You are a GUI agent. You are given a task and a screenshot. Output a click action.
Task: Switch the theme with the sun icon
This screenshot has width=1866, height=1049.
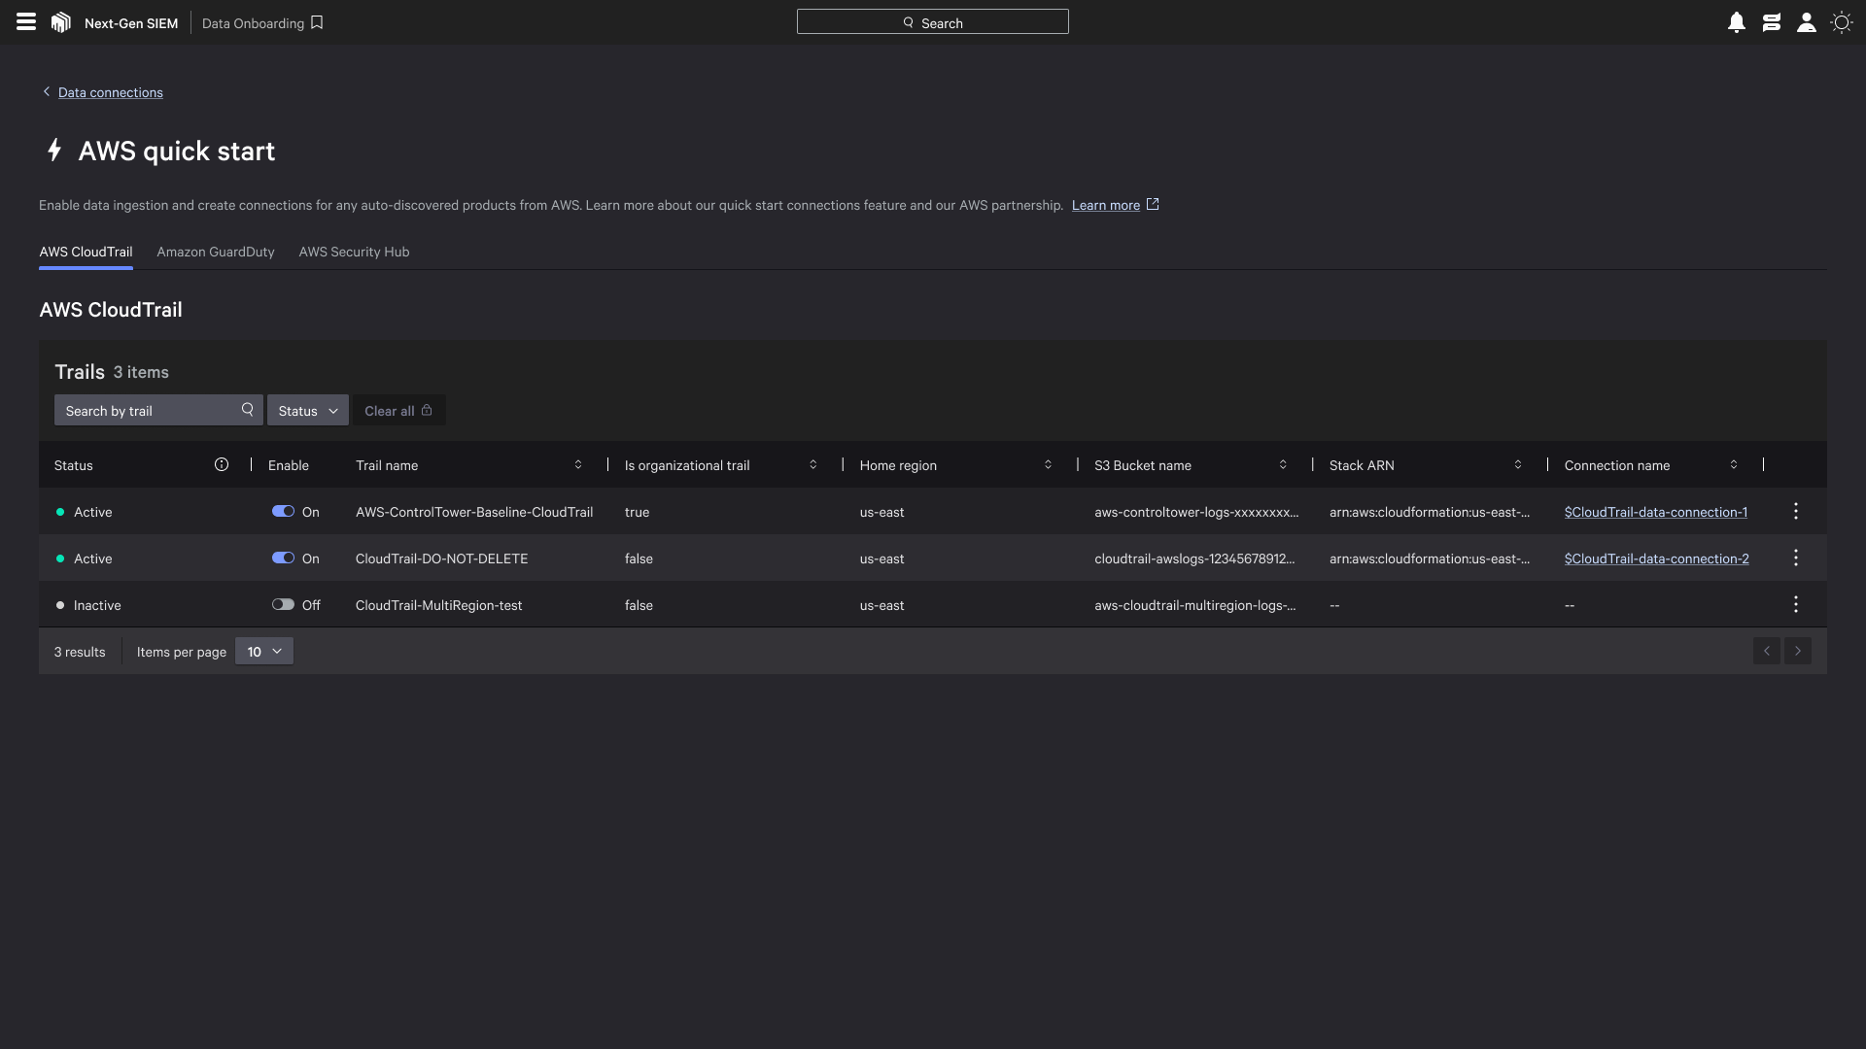point(1842,22)
